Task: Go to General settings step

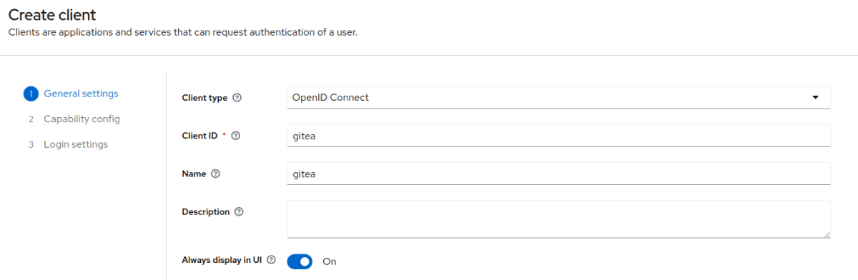Action: click(x=81, y=94)
